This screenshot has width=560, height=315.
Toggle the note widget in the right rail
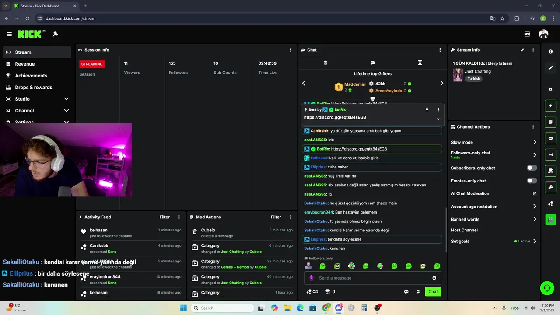(550, 122)
